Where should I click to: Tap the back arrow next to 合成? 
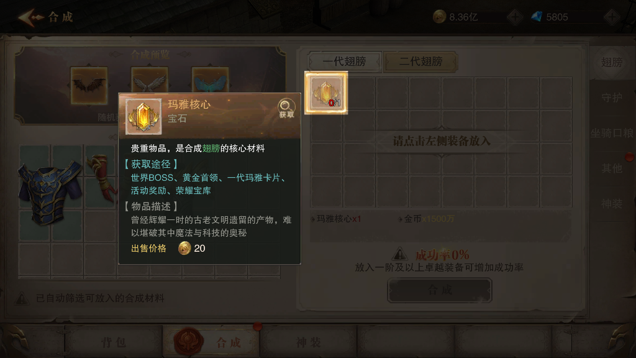click(31, 17)
